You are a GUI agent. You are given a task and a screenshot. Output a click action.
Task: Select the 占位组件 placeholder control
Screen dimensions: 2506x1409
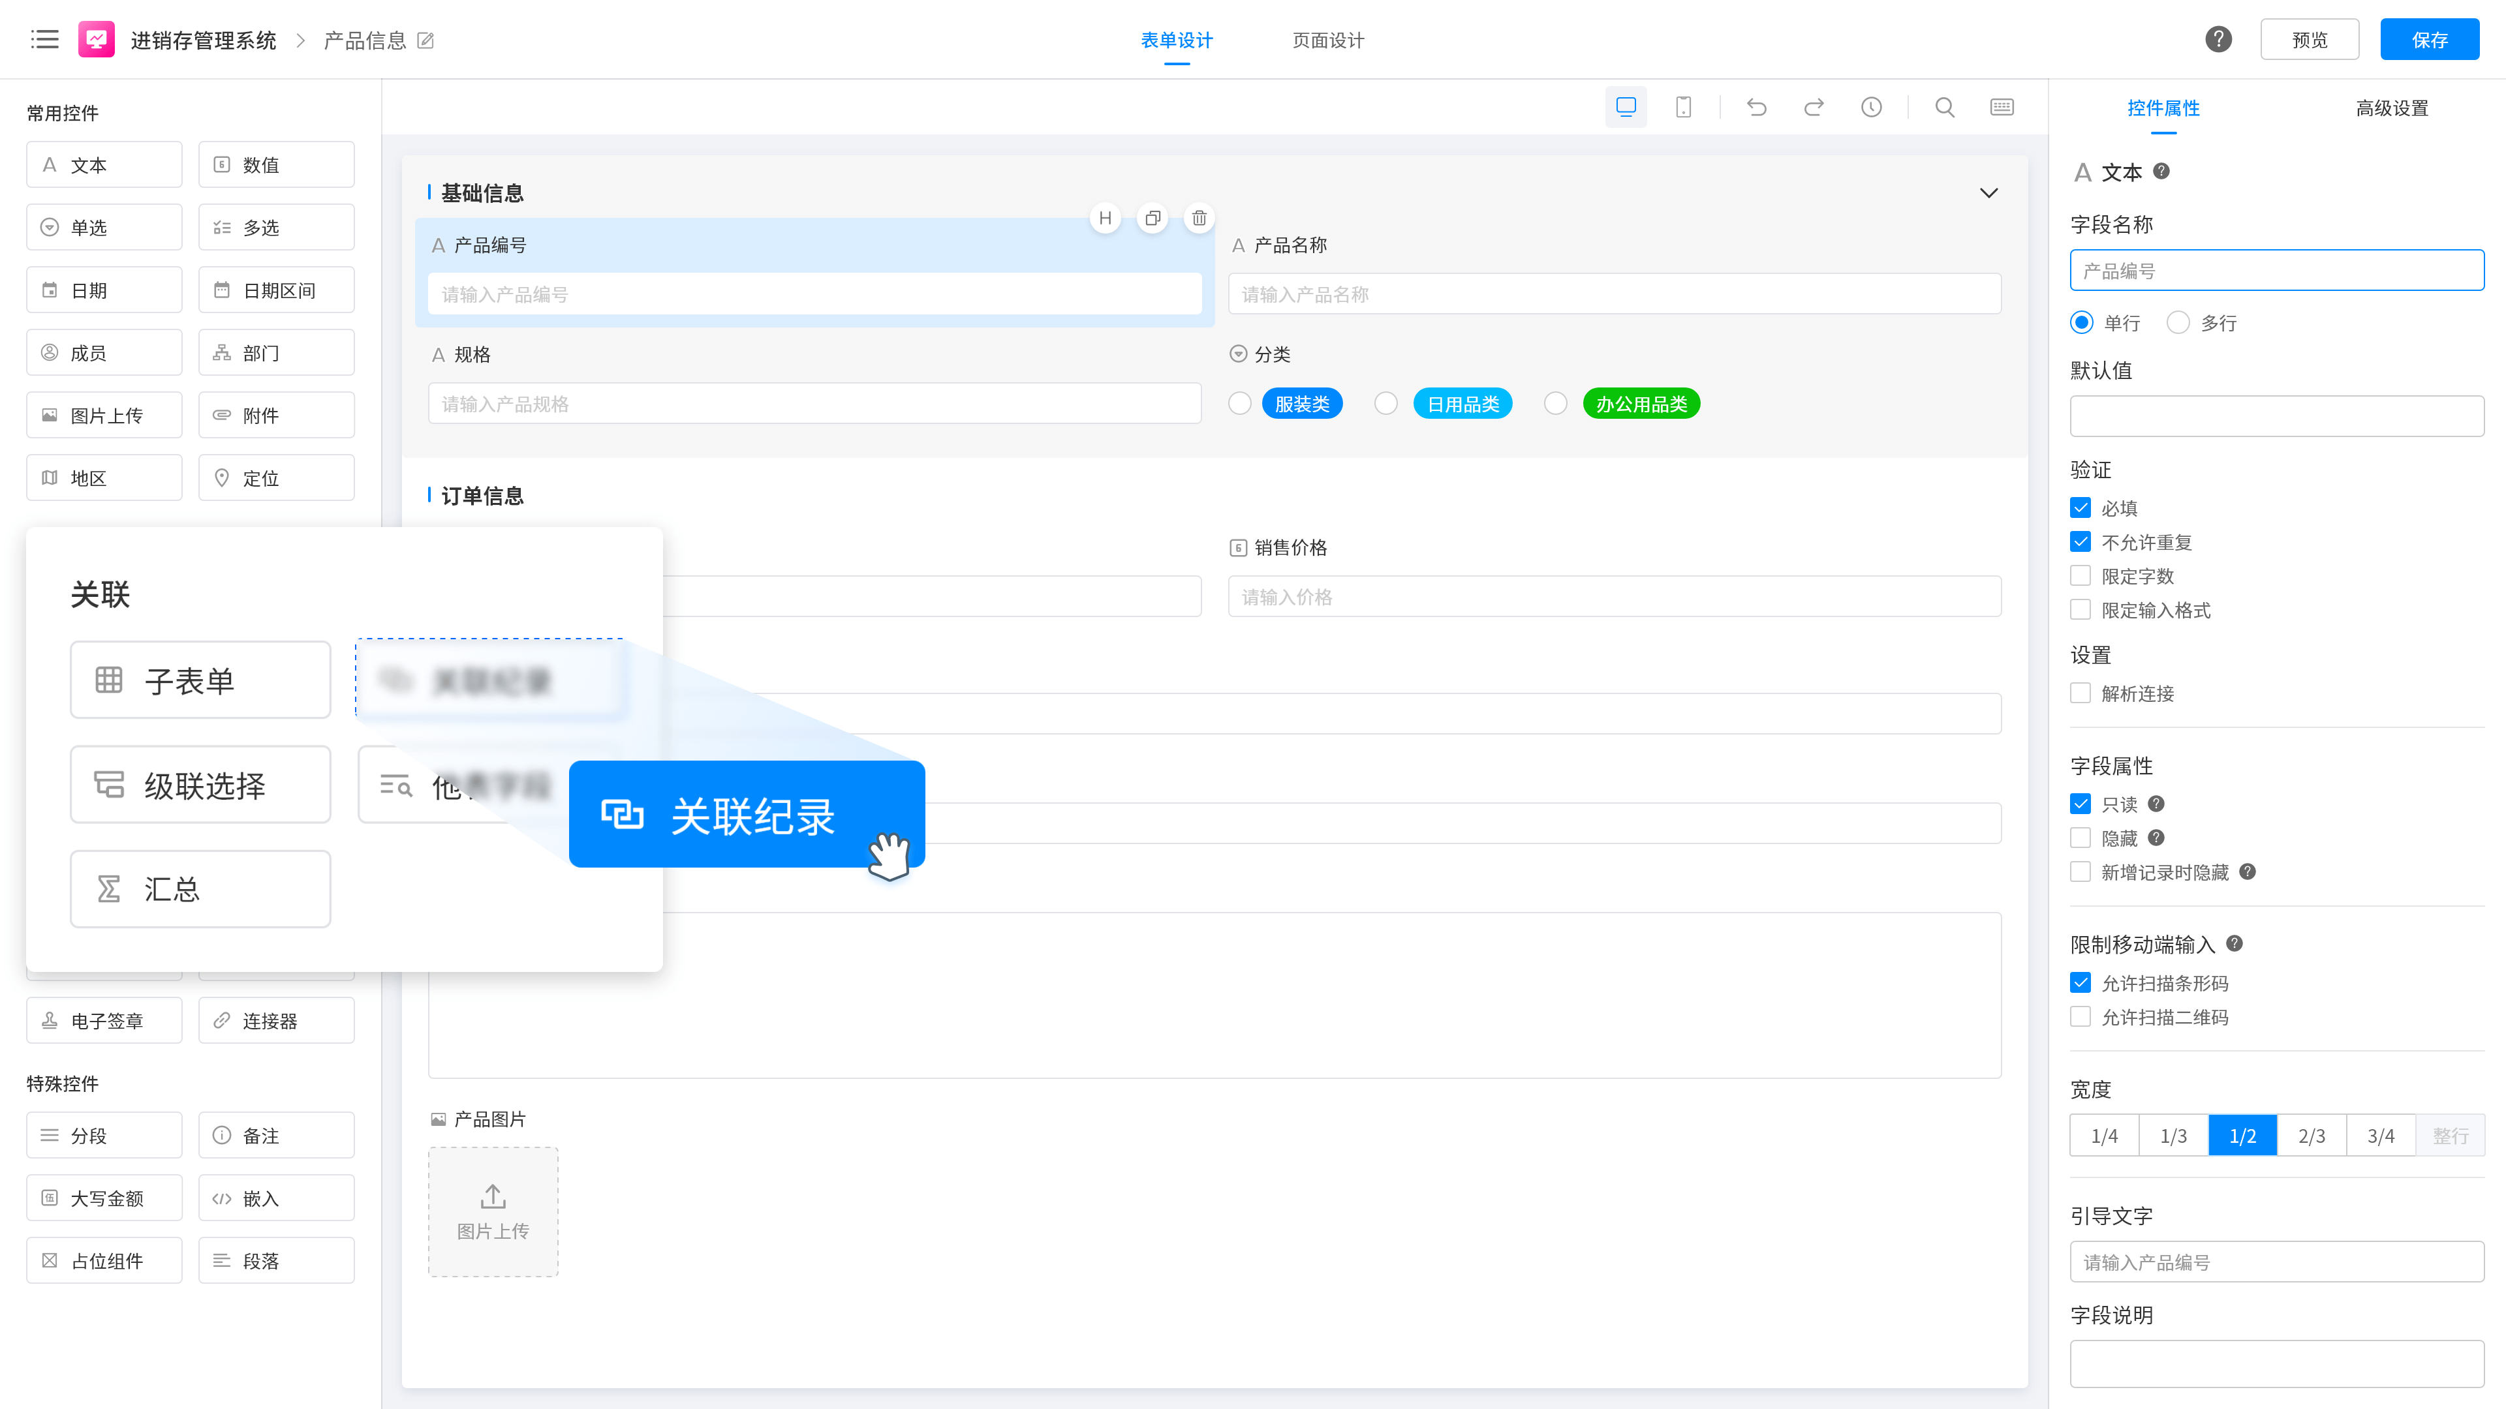point(104,1260)
